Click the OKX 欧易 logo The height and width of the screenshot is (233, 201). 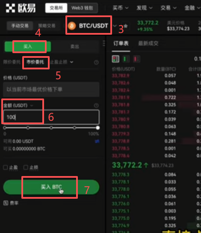tap(21, 8)
